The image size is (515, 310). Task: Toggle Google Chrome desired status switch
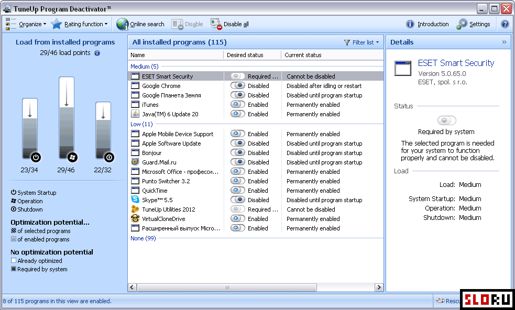click(x=238, y=86)
